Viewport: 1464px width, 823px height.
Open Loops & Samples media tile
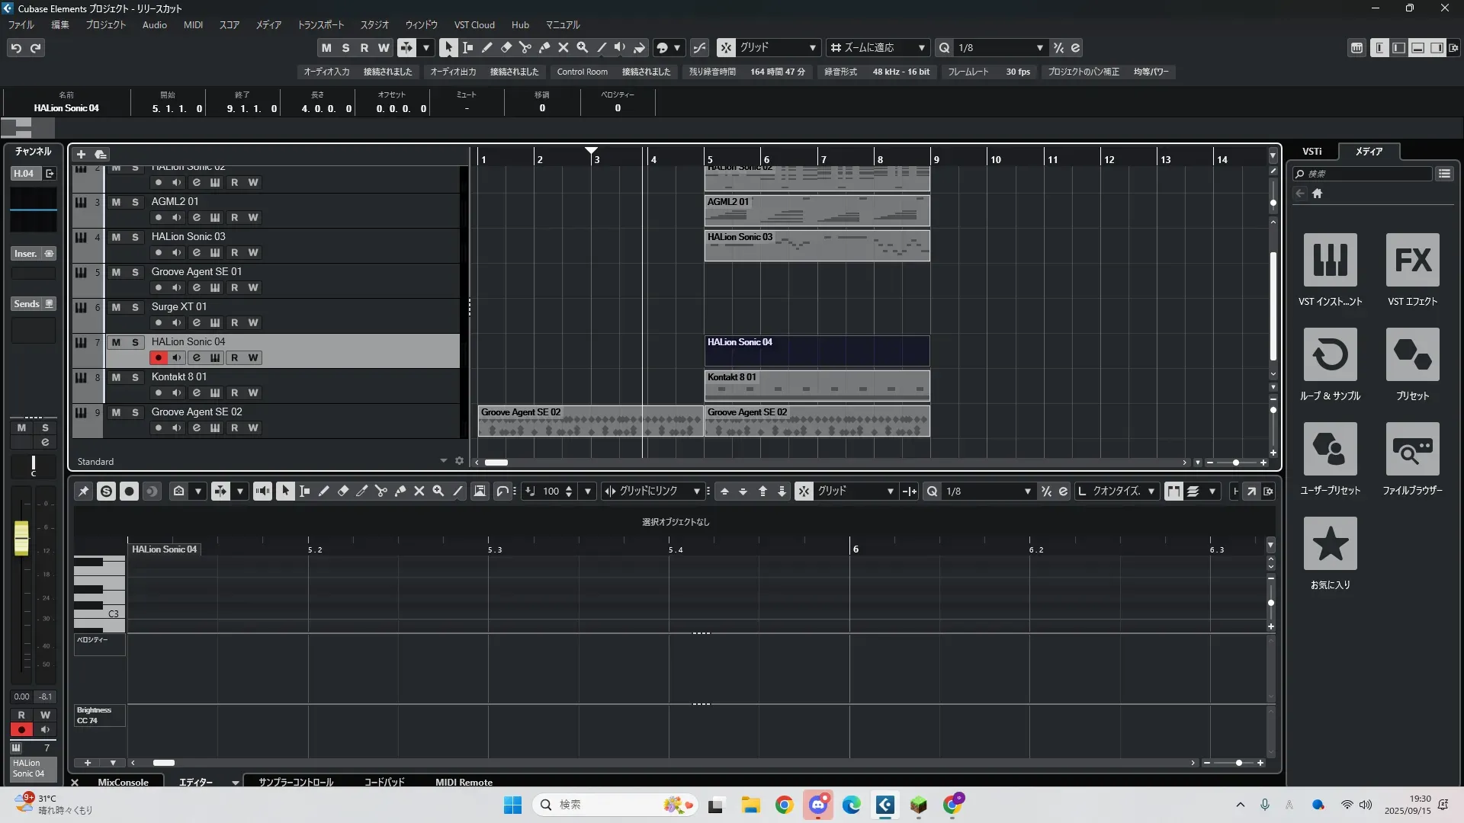pos(1330,354)
